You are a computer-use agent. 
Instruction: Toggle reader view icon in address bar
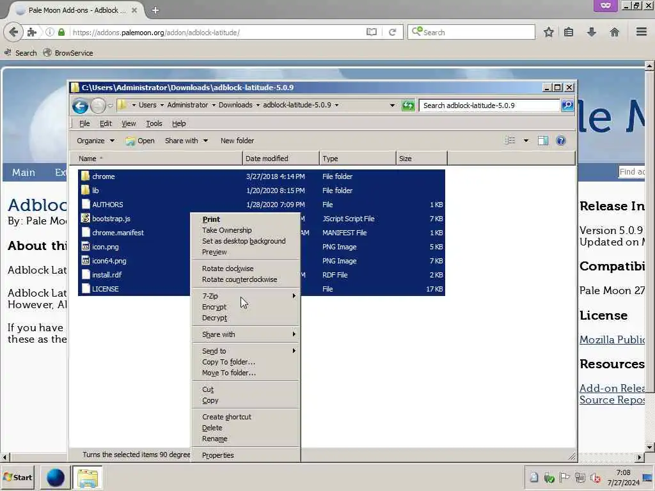(x=372, y=32)
